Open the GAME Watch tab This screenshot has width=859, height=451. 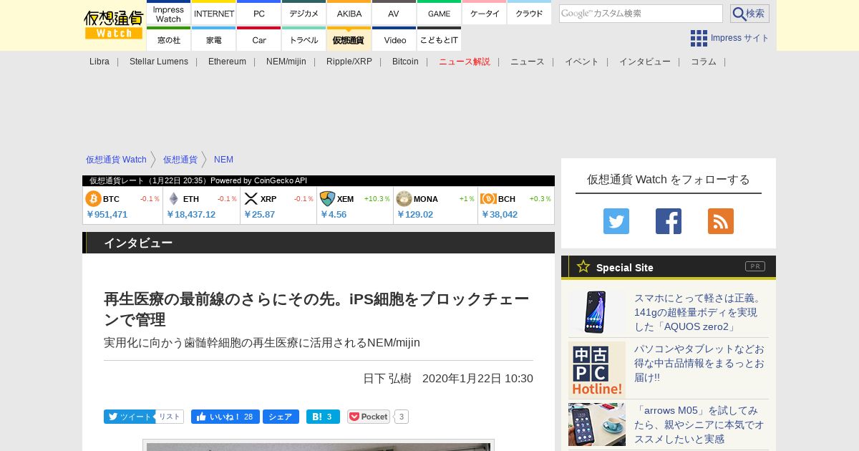point(439,14)
